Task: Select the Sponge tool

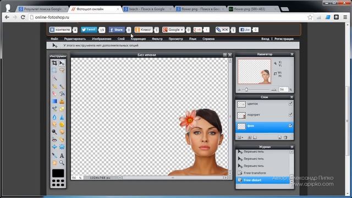Action: click(x=62, y=124)
